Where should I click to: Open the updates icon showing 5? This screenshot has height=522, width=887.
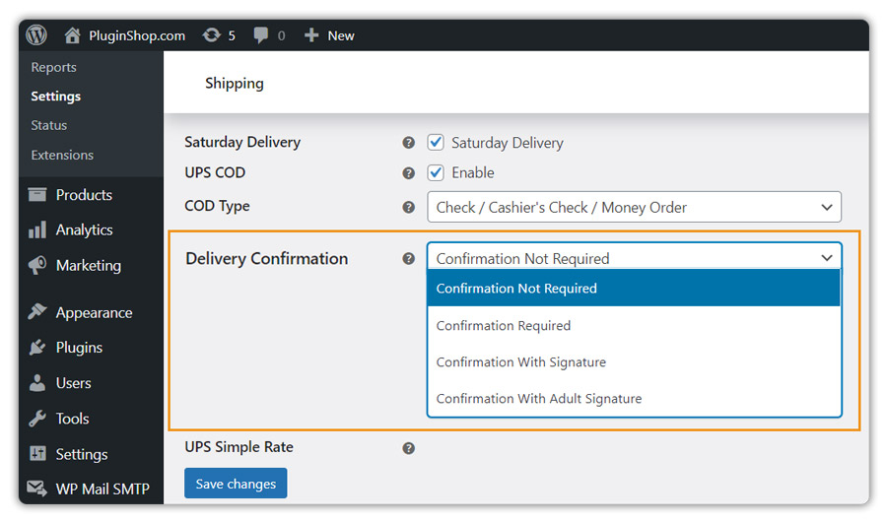pyautogui.click(x=212, y=35)
